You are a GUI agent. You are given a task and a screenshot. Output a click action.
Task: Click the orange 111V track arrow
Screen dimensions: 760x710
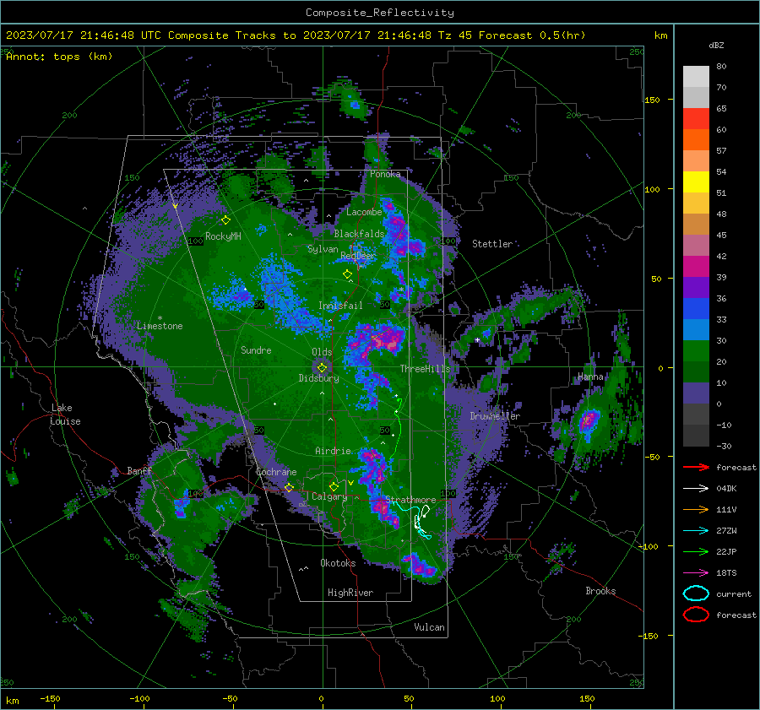(x=696, y=509)
